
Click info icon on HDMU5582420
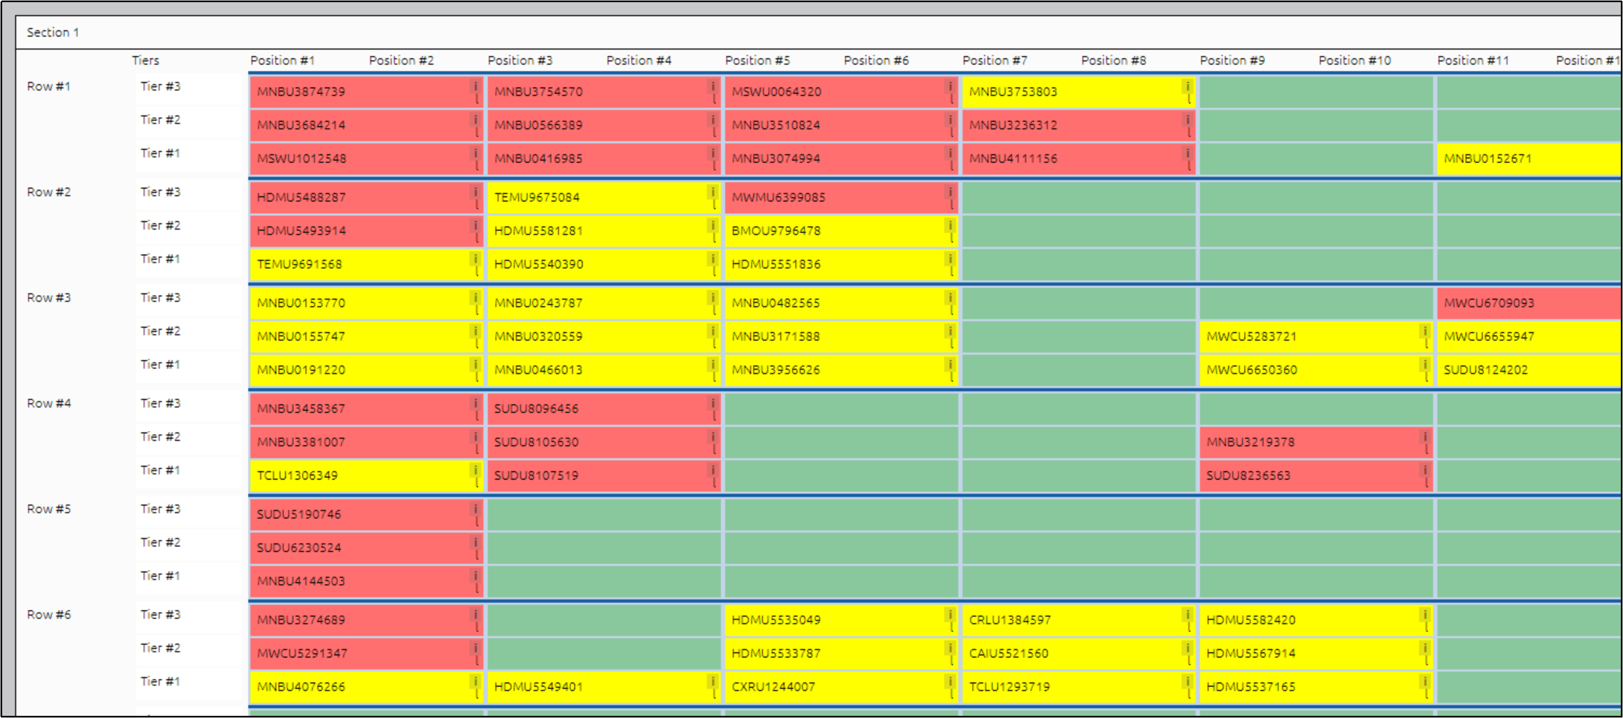point(1425,615)
